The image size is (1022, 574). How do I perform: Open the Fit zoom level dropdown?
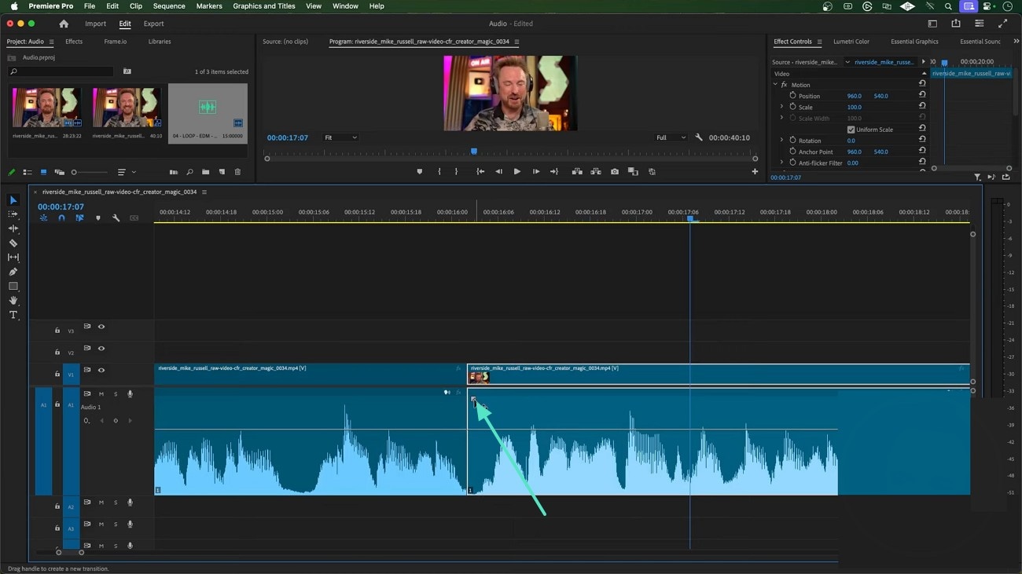tap(340, 137)
